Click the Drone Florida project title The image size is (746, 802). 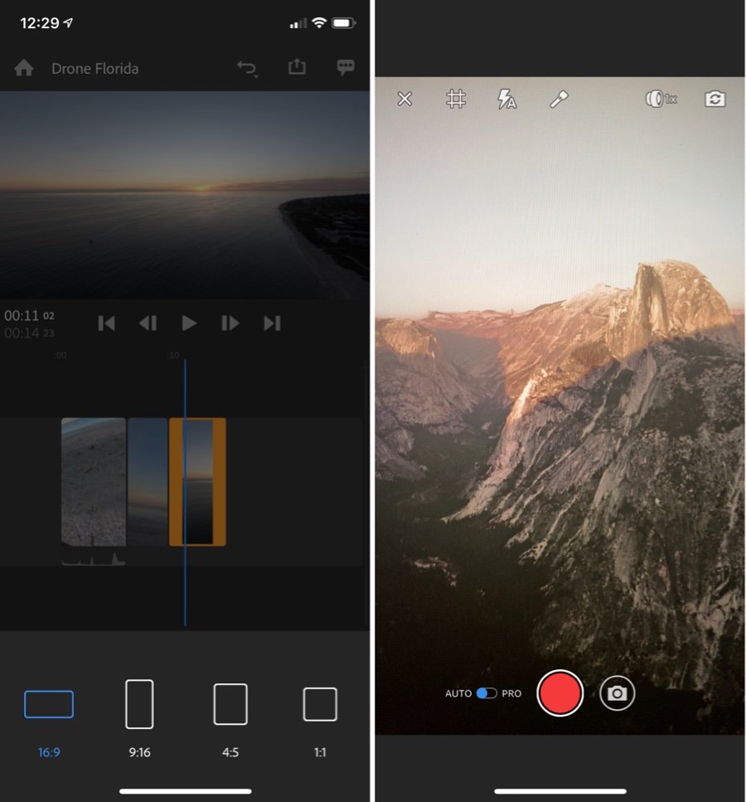(95, 69)
